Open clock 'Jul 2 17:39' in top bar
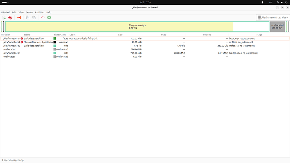 click(x=145, y=3)
